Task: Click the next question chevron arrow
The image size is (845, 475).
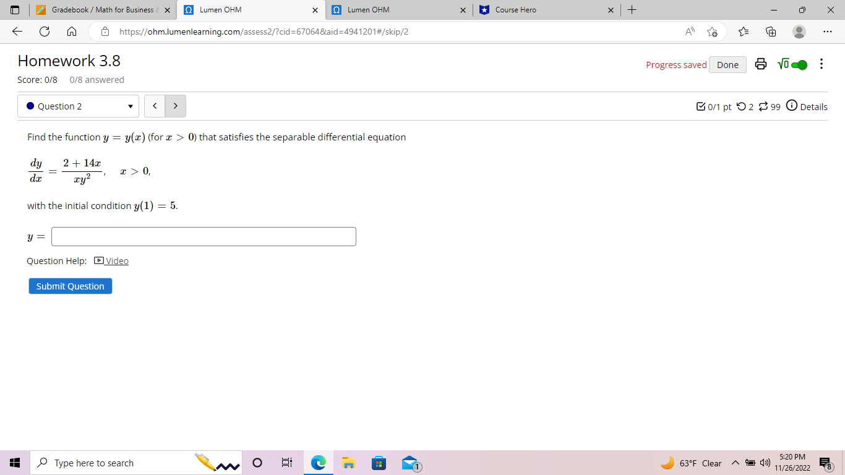Action: (175, 106)
